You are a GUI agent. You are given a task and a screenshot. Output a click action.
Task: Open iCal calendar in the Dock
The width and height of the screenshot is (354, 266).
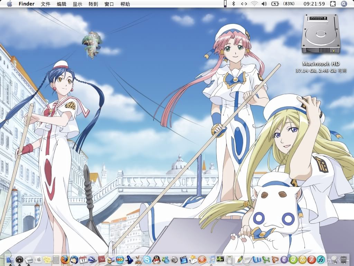point(83,260)
